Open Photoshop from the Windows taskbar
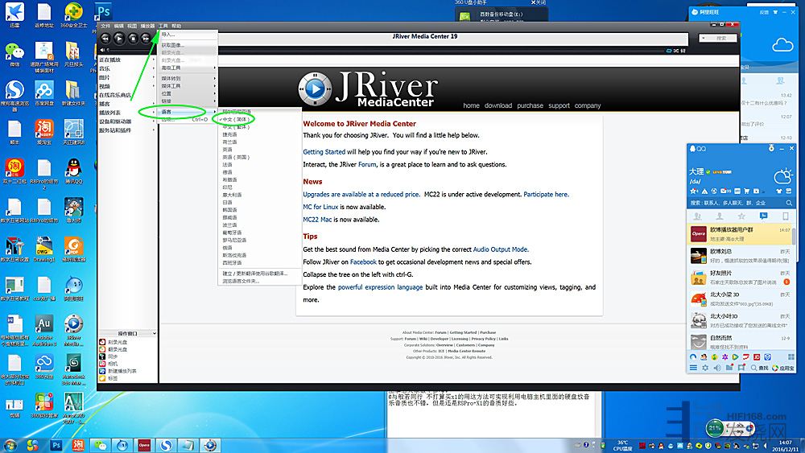The image size is (805, 453). (57, 444)
